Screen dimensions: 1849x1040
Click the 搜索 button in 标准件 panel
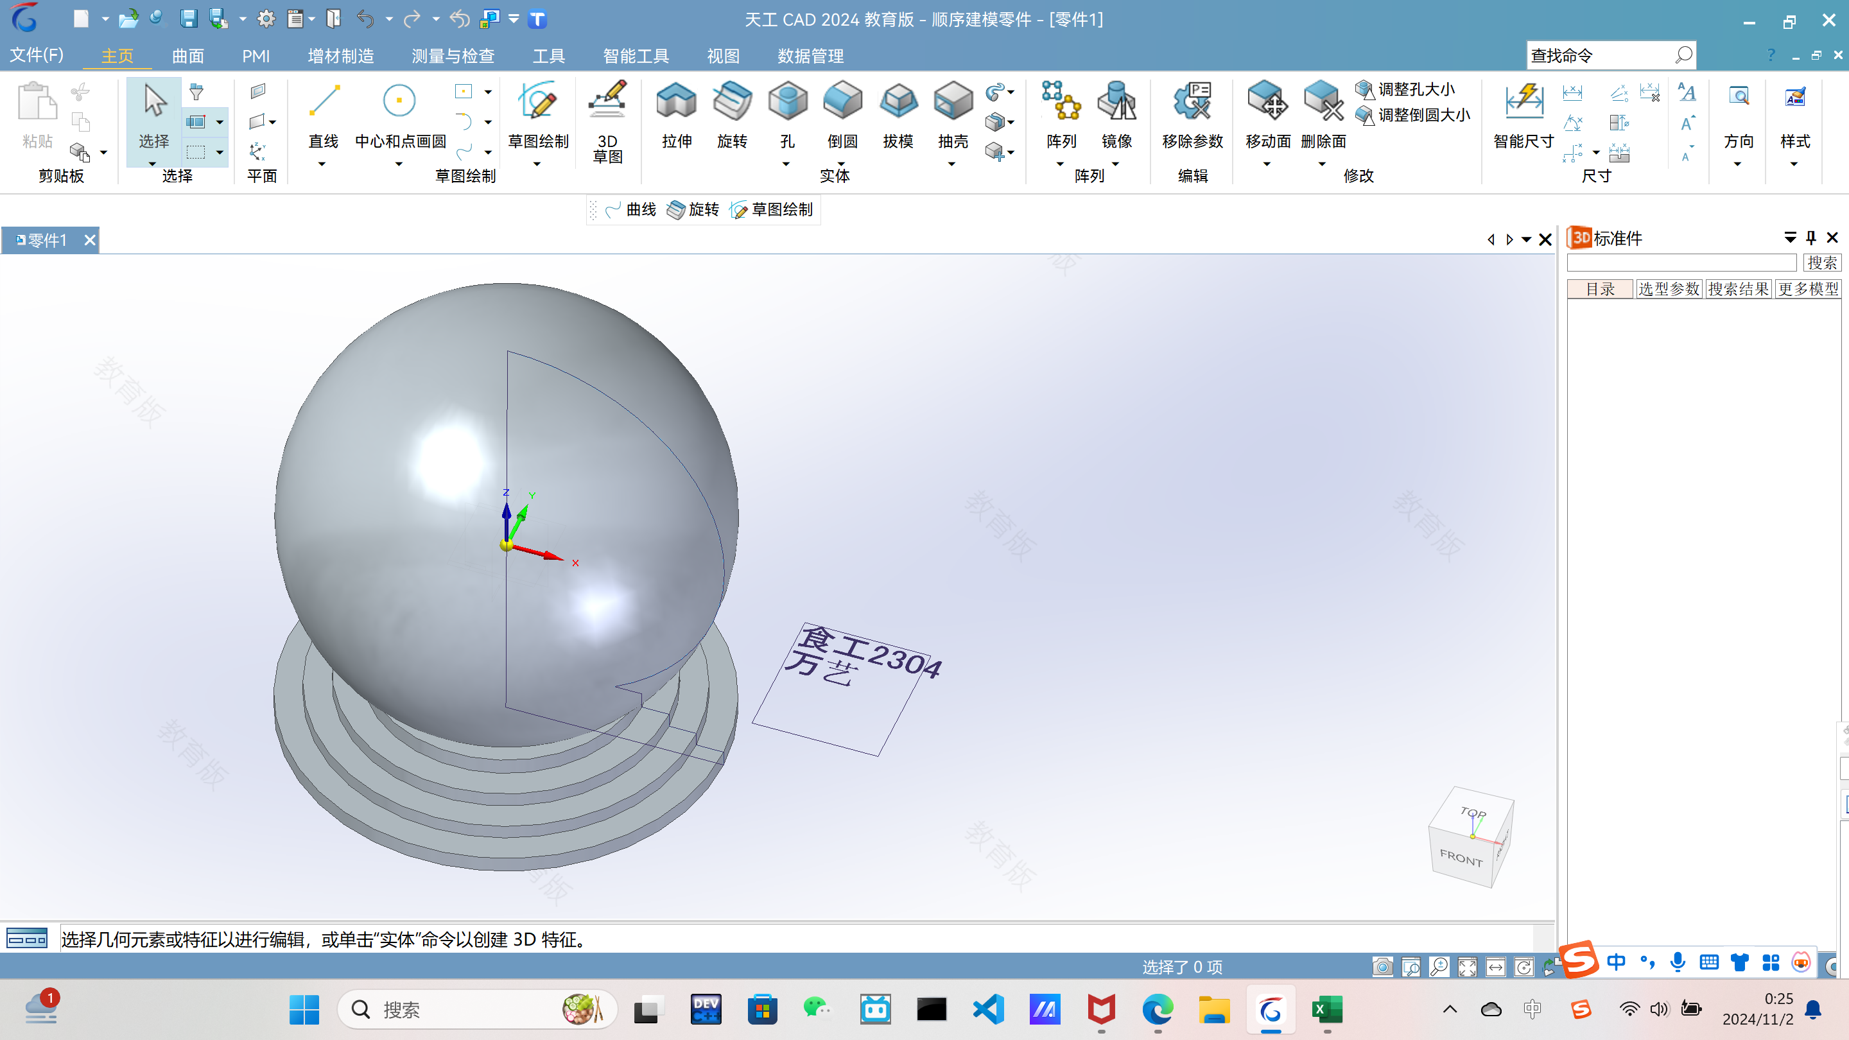(1822, 263)
